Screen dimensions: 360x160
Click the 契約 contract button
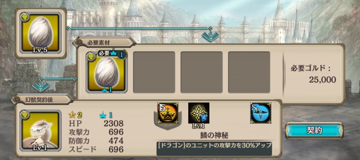pyautogui.click(x=314, y=131)
